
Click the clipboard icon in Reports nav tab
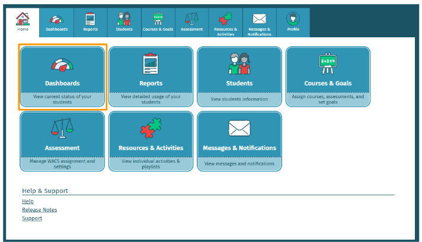90,18
